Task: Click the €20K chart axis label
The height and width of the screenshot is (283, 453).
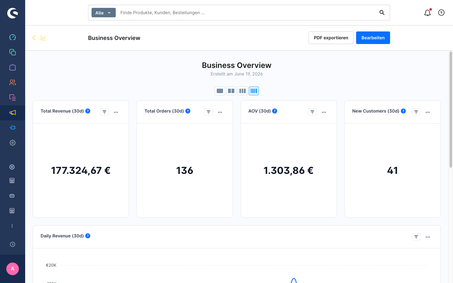Action: (51, 265)
